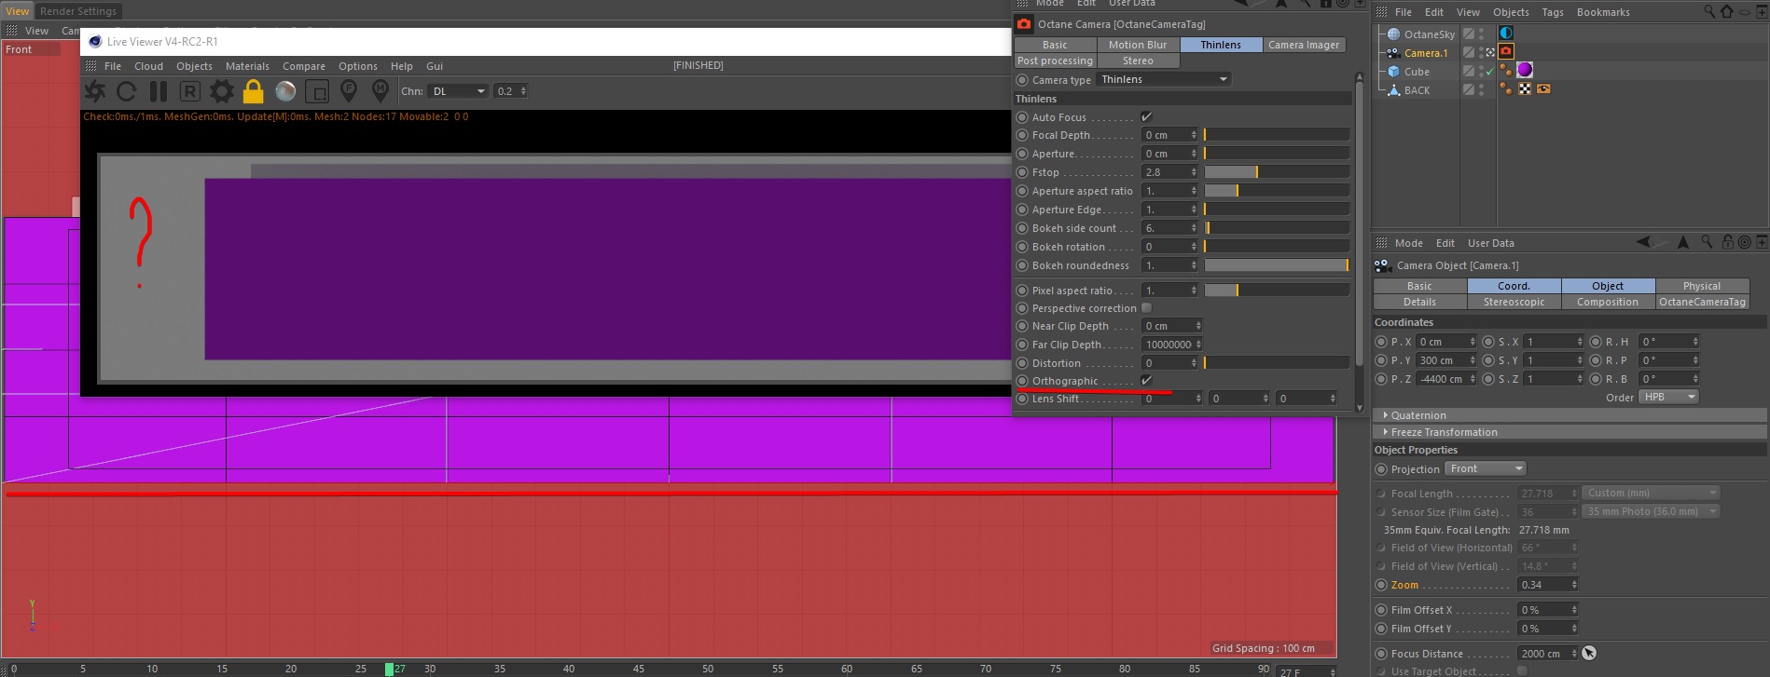Toggle the lock icon in Camera Object attributes
Viewport: 1770px width, 677px height.
coord(1727,242)
